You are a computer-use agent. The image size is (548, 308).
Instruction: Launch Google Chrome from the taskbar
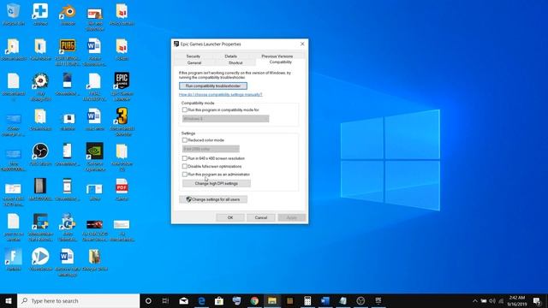[x=254, y=300]
